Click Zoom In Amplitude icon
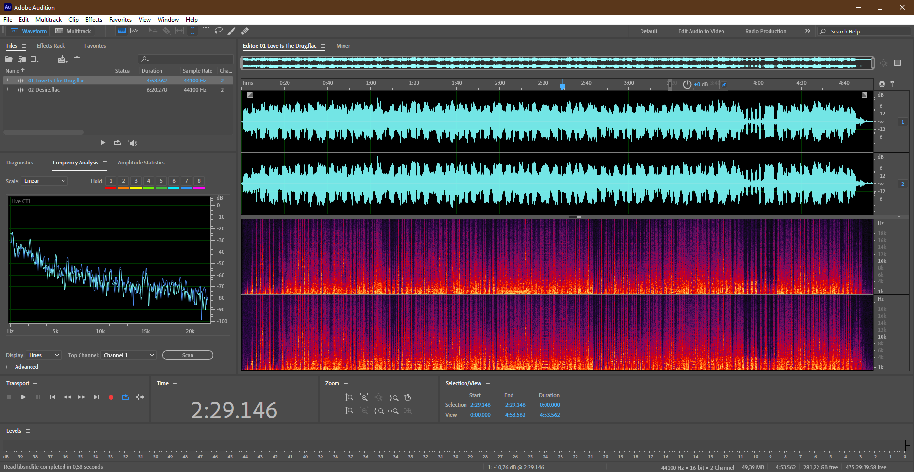Image resolution: width=914 pixels, height=472 pixels. coord(349,397)
